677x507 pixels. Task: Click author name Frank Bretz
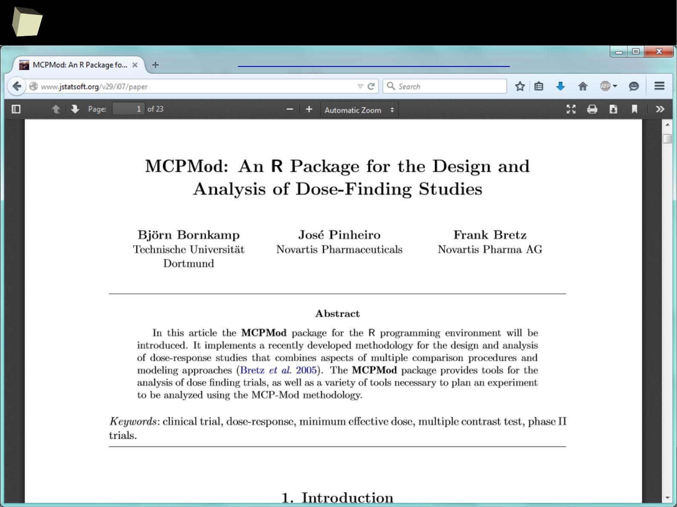coord(490,235)
